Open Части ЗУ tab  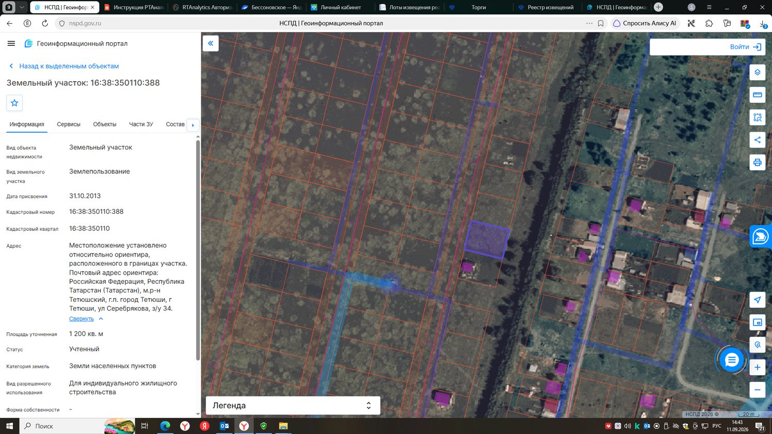point(141,124)
